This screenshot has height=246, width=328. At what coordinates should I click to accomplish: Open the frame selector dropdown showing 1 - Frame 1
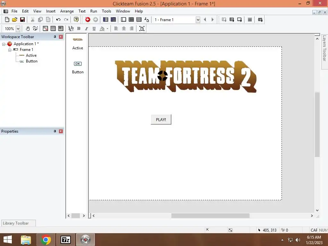[198, 20]
